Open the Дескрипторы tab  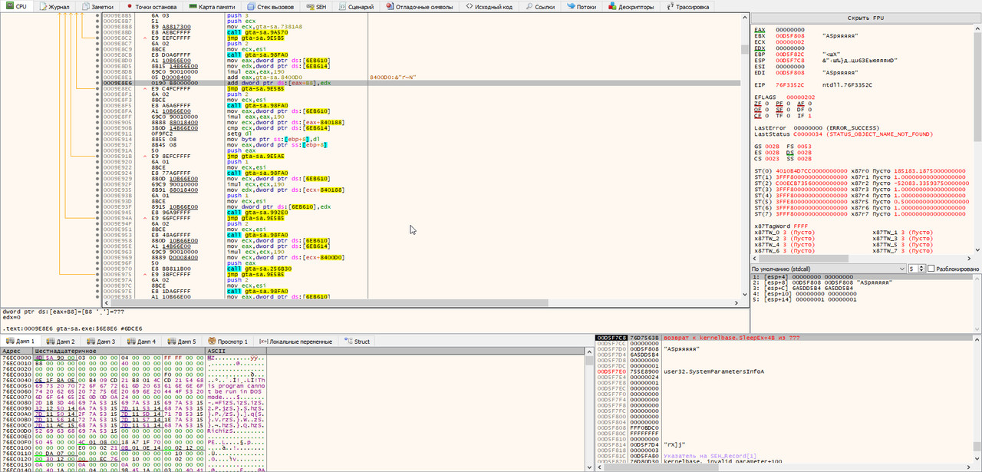pos(631,6)
